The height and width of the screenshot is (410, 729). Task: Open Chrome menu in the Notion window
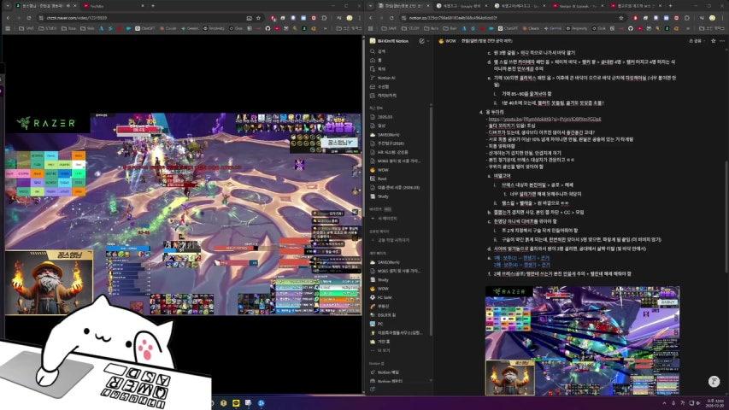click(x=722, y=18)
